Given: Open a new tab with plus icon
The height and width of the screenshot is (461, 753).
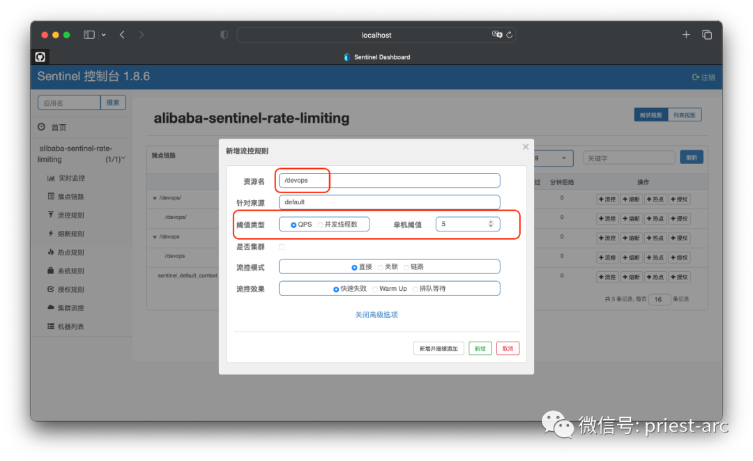Looking at the screenshot, I should (x=686, y=35).
